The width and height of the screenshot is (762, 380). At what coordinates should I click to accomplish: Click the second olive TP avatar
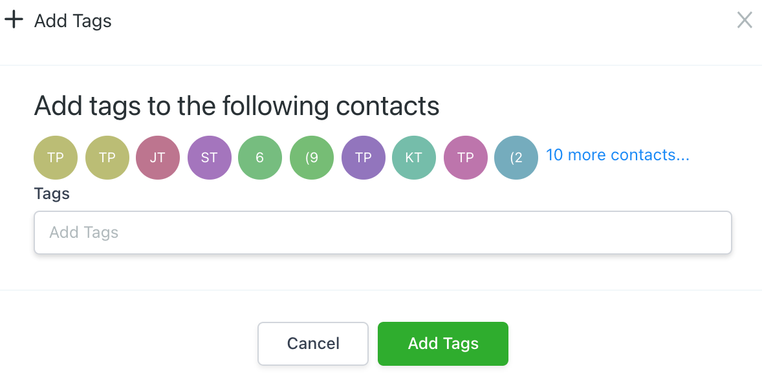click(107, 157)
